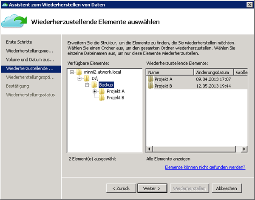Select Projekt B in available elements tree
255x200 pixels.
[x=115, y=98]
